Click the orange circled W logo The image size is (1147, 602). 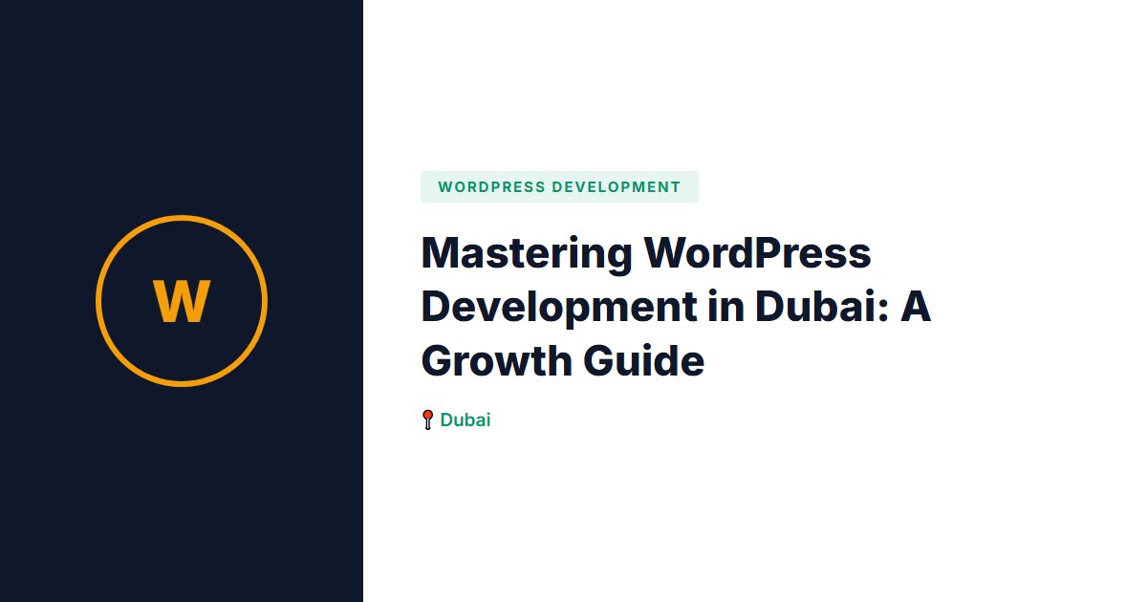tap(182, 301)
